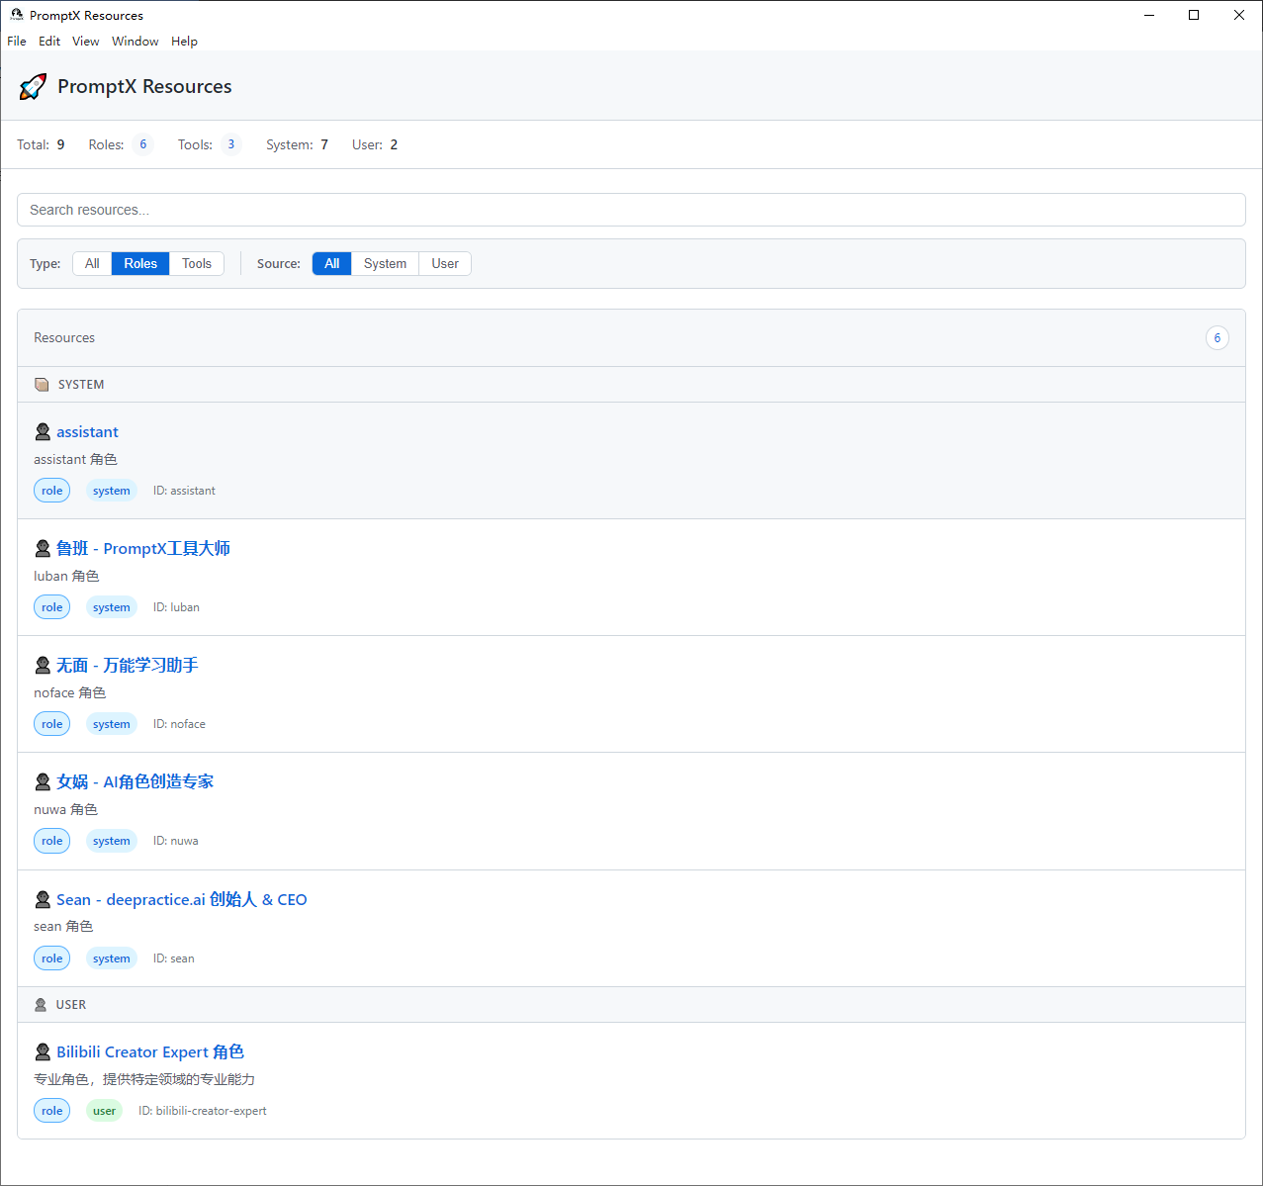This screenshot has height=1186, width=1263.
Task: Open Sean - deepractice.ai 创始人 & CEO
Action: click(182, 900)
